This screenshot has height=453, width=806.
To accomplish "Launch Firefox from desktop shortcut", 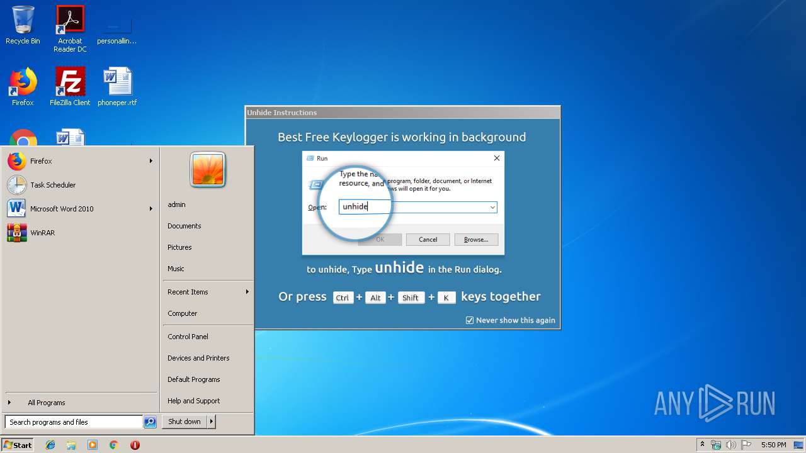I will [x=23, y=87].
